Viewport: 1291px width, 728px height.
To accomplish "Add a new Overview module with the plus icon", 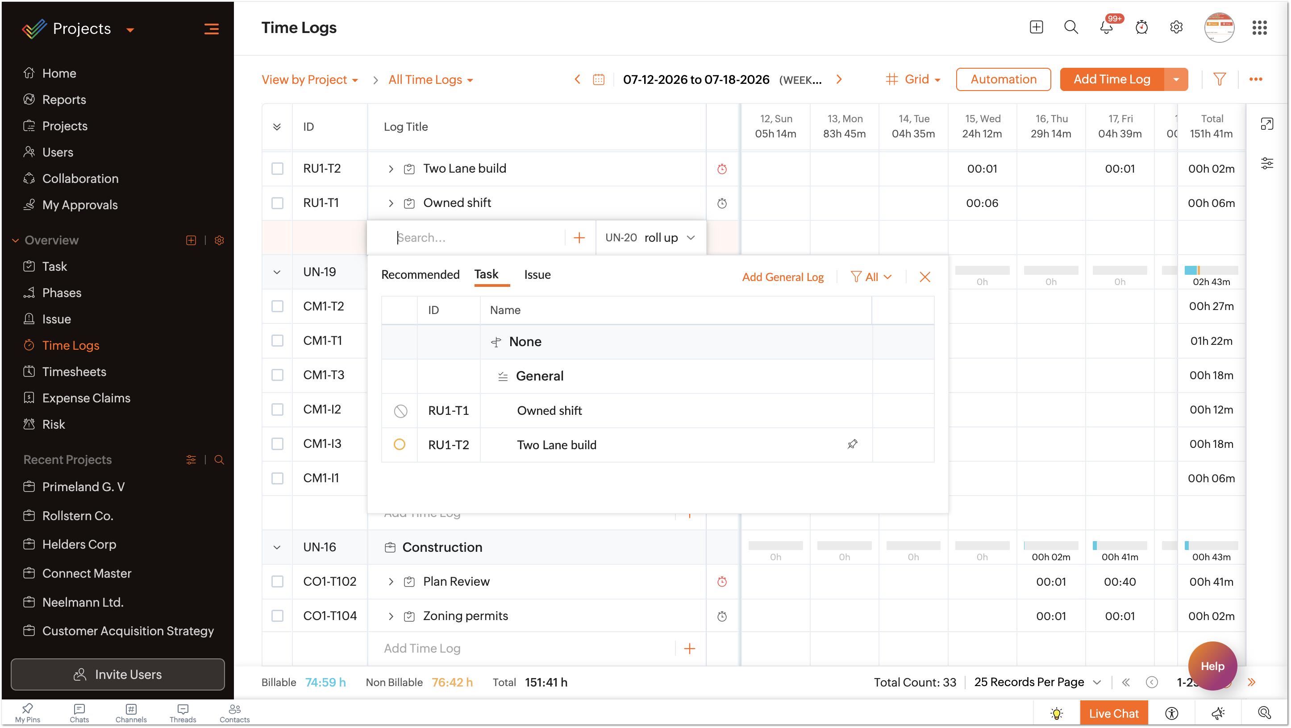I will [x=191, y=240].
